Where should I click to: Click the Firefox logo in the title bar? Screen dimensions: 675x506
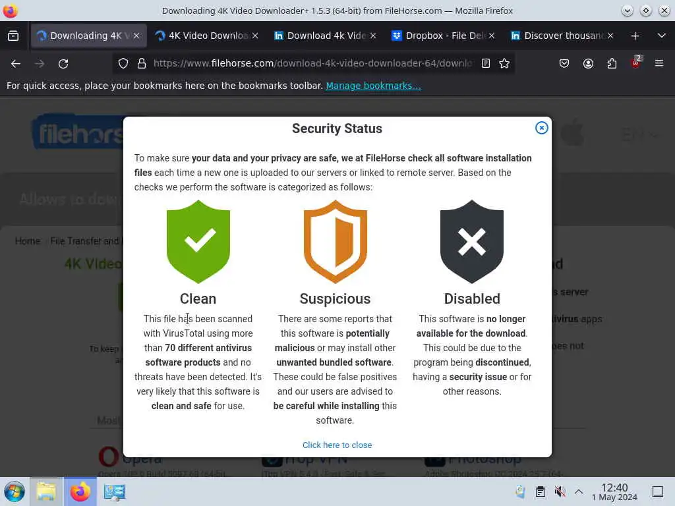point(11,11)
